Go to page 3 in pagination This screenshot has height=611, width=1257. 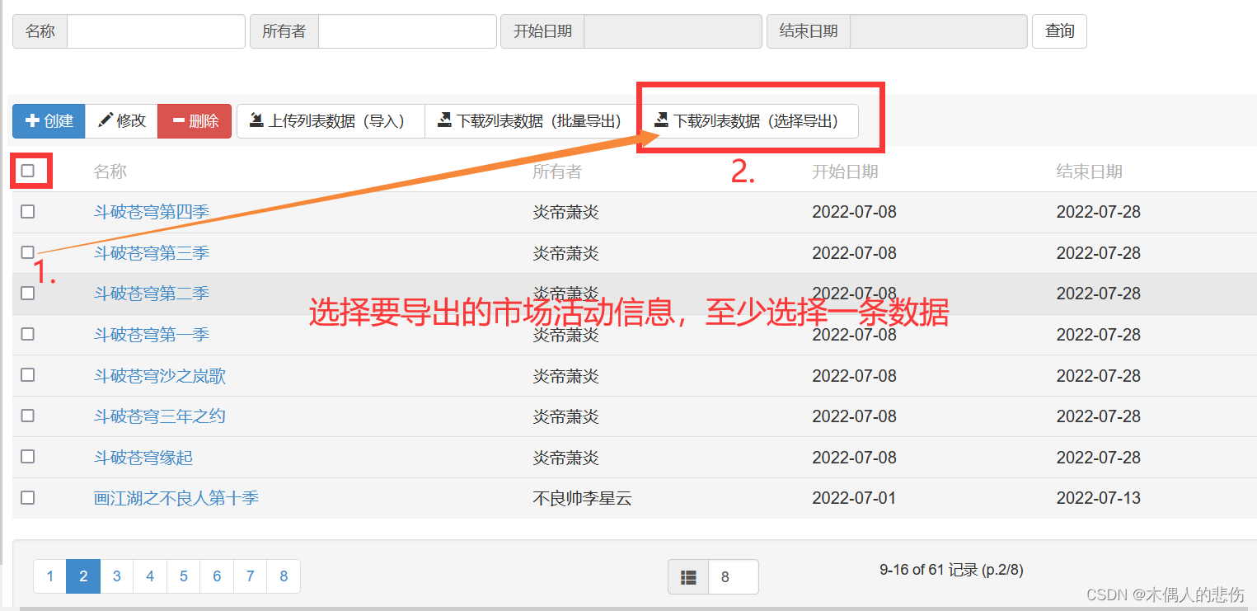117,576
